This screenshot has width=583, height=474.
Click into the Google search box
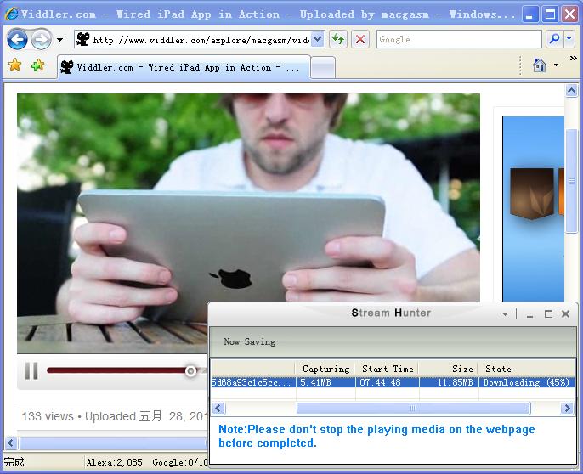tap(459, 39)
